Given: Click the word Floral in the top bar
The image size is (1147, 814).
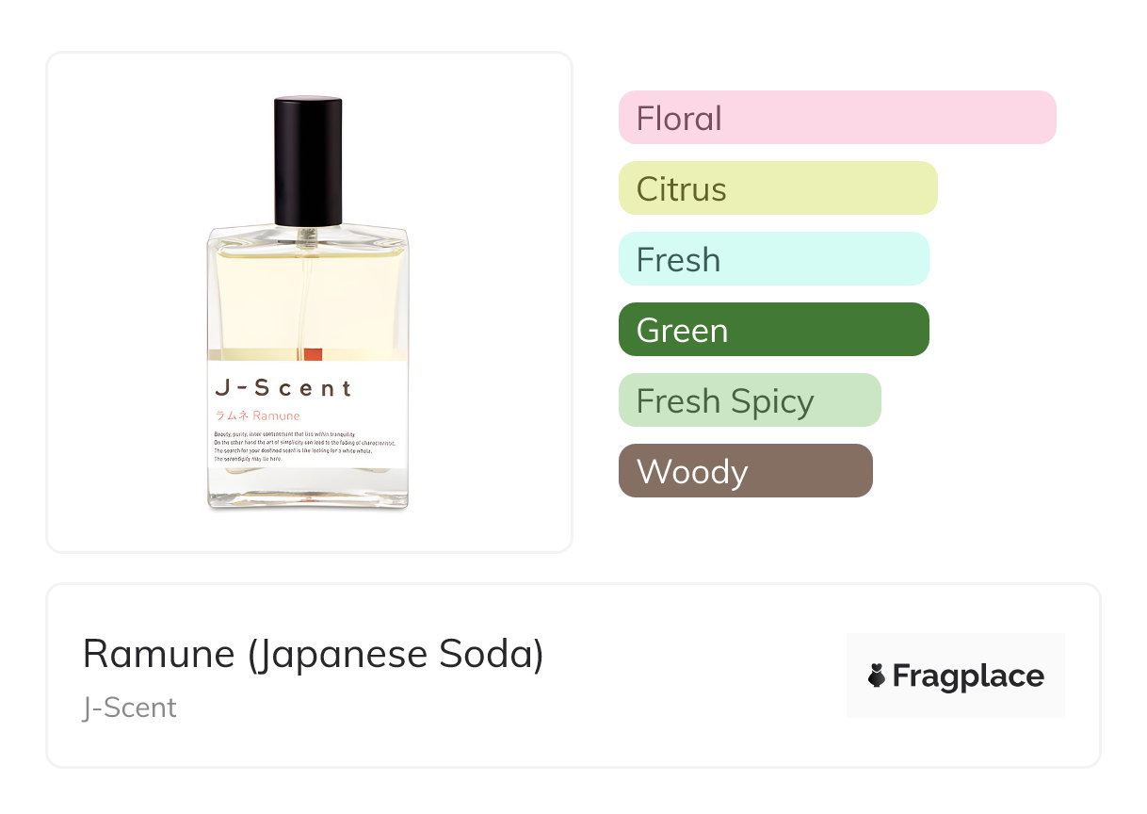Looking at the screenshot, I should [x=679, y=119].
